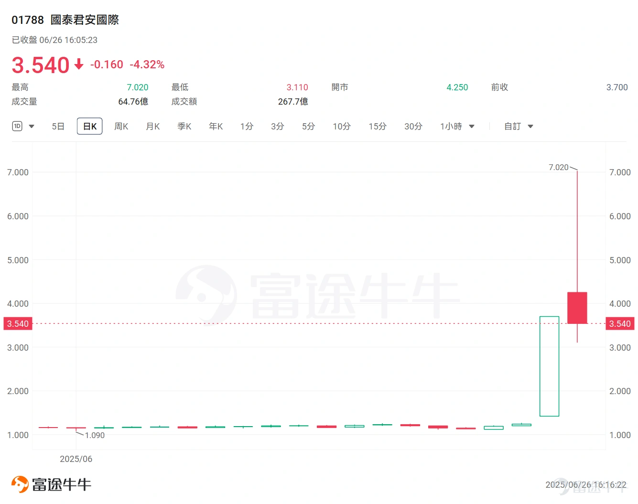Click the 1D candlestick chart icon
This screenshot has width=638, height=504.
[17, 126]
